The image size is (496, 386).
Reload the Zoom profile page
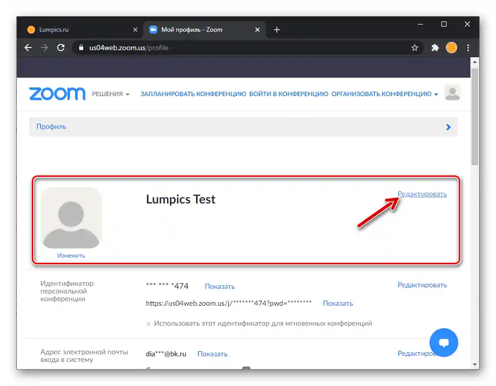pos(61,48)
